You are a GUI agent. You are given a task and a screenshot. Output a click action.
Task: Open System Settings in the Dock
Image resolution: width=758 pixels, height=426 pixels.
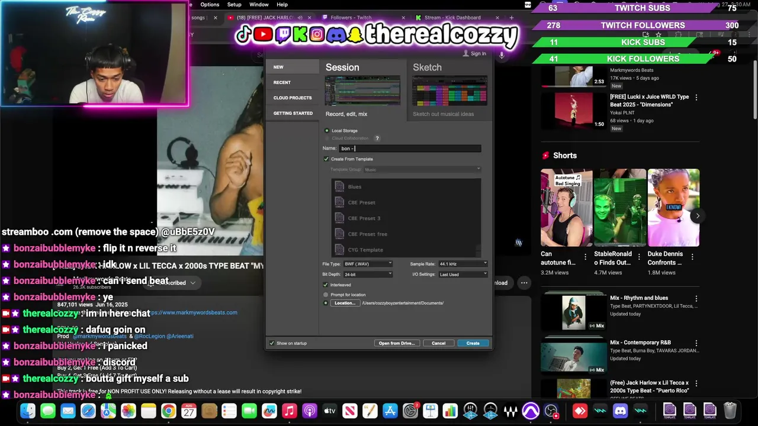click(x=410, y=411)
